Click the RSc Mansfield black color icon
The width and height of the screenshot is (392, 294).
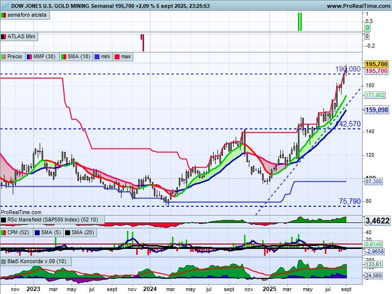3,220
